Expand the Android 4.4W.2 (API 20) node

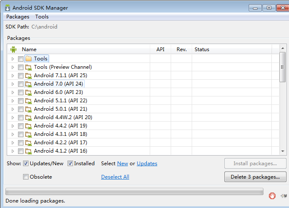pyautogui.click(x=13, y=117)
